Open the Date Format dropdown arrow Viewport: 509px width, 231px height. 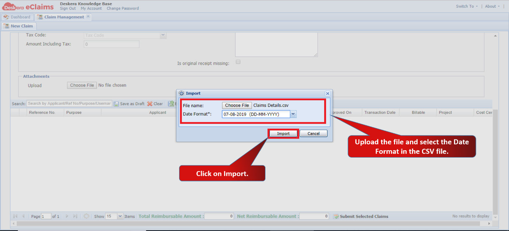[293, 114]
